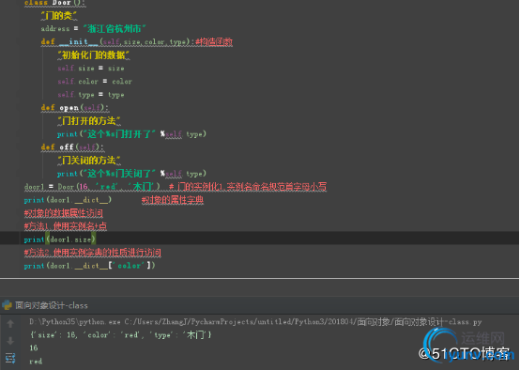Click the 'print(door1.__dict__)' statement

pos(68,200)
